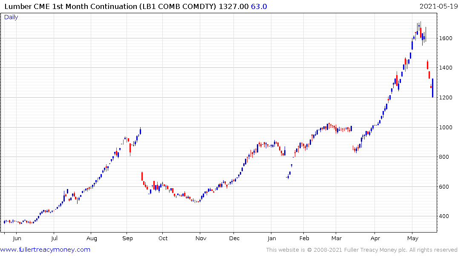The image size is (458, 256).
Task: Click the 1327.00 last price value
Action: pyautogui.click(x=233, y=6)
